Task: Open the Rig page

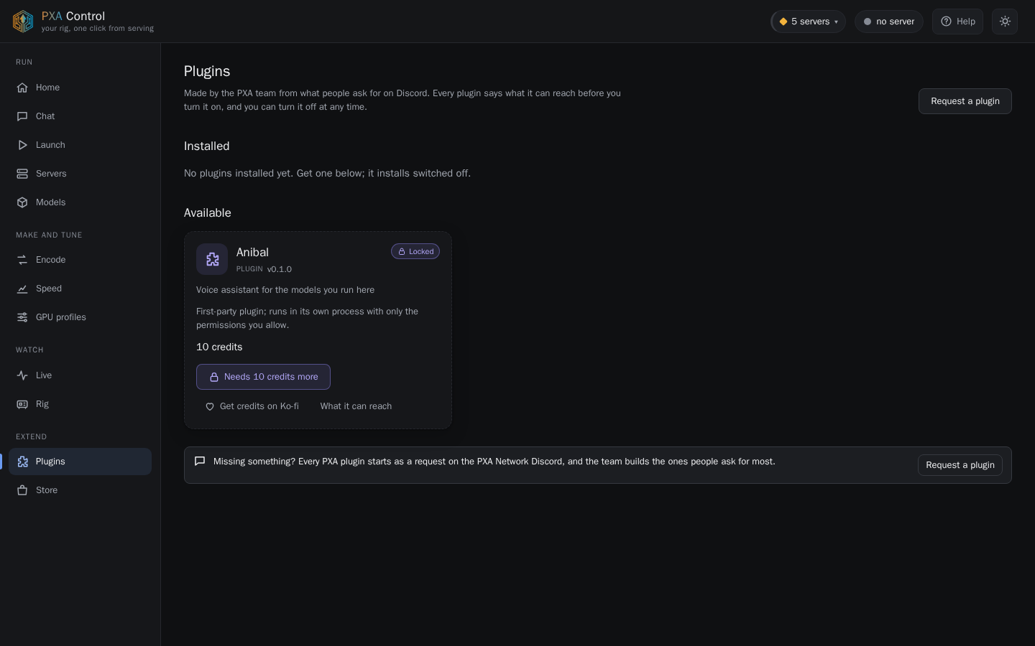Action: 80,404
